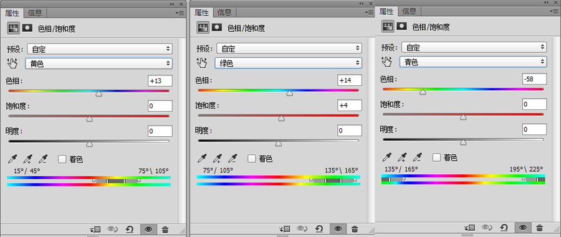Viewport: 561px width, 237px height.
Task: Pick add-to-sample eyedropper in Cyan panel
Action: pyautogui.click(x=403, y=157)
